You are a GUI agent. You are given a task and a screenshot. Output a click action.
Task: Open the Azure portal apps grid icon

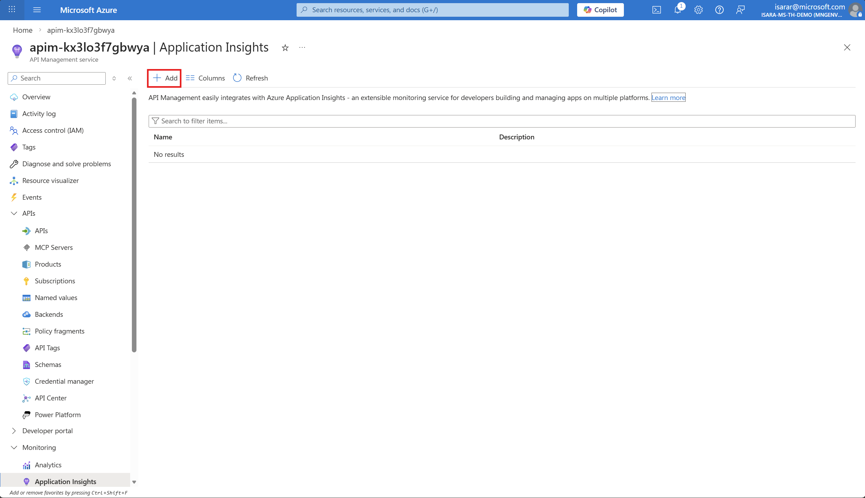click(x=12, y=10)
